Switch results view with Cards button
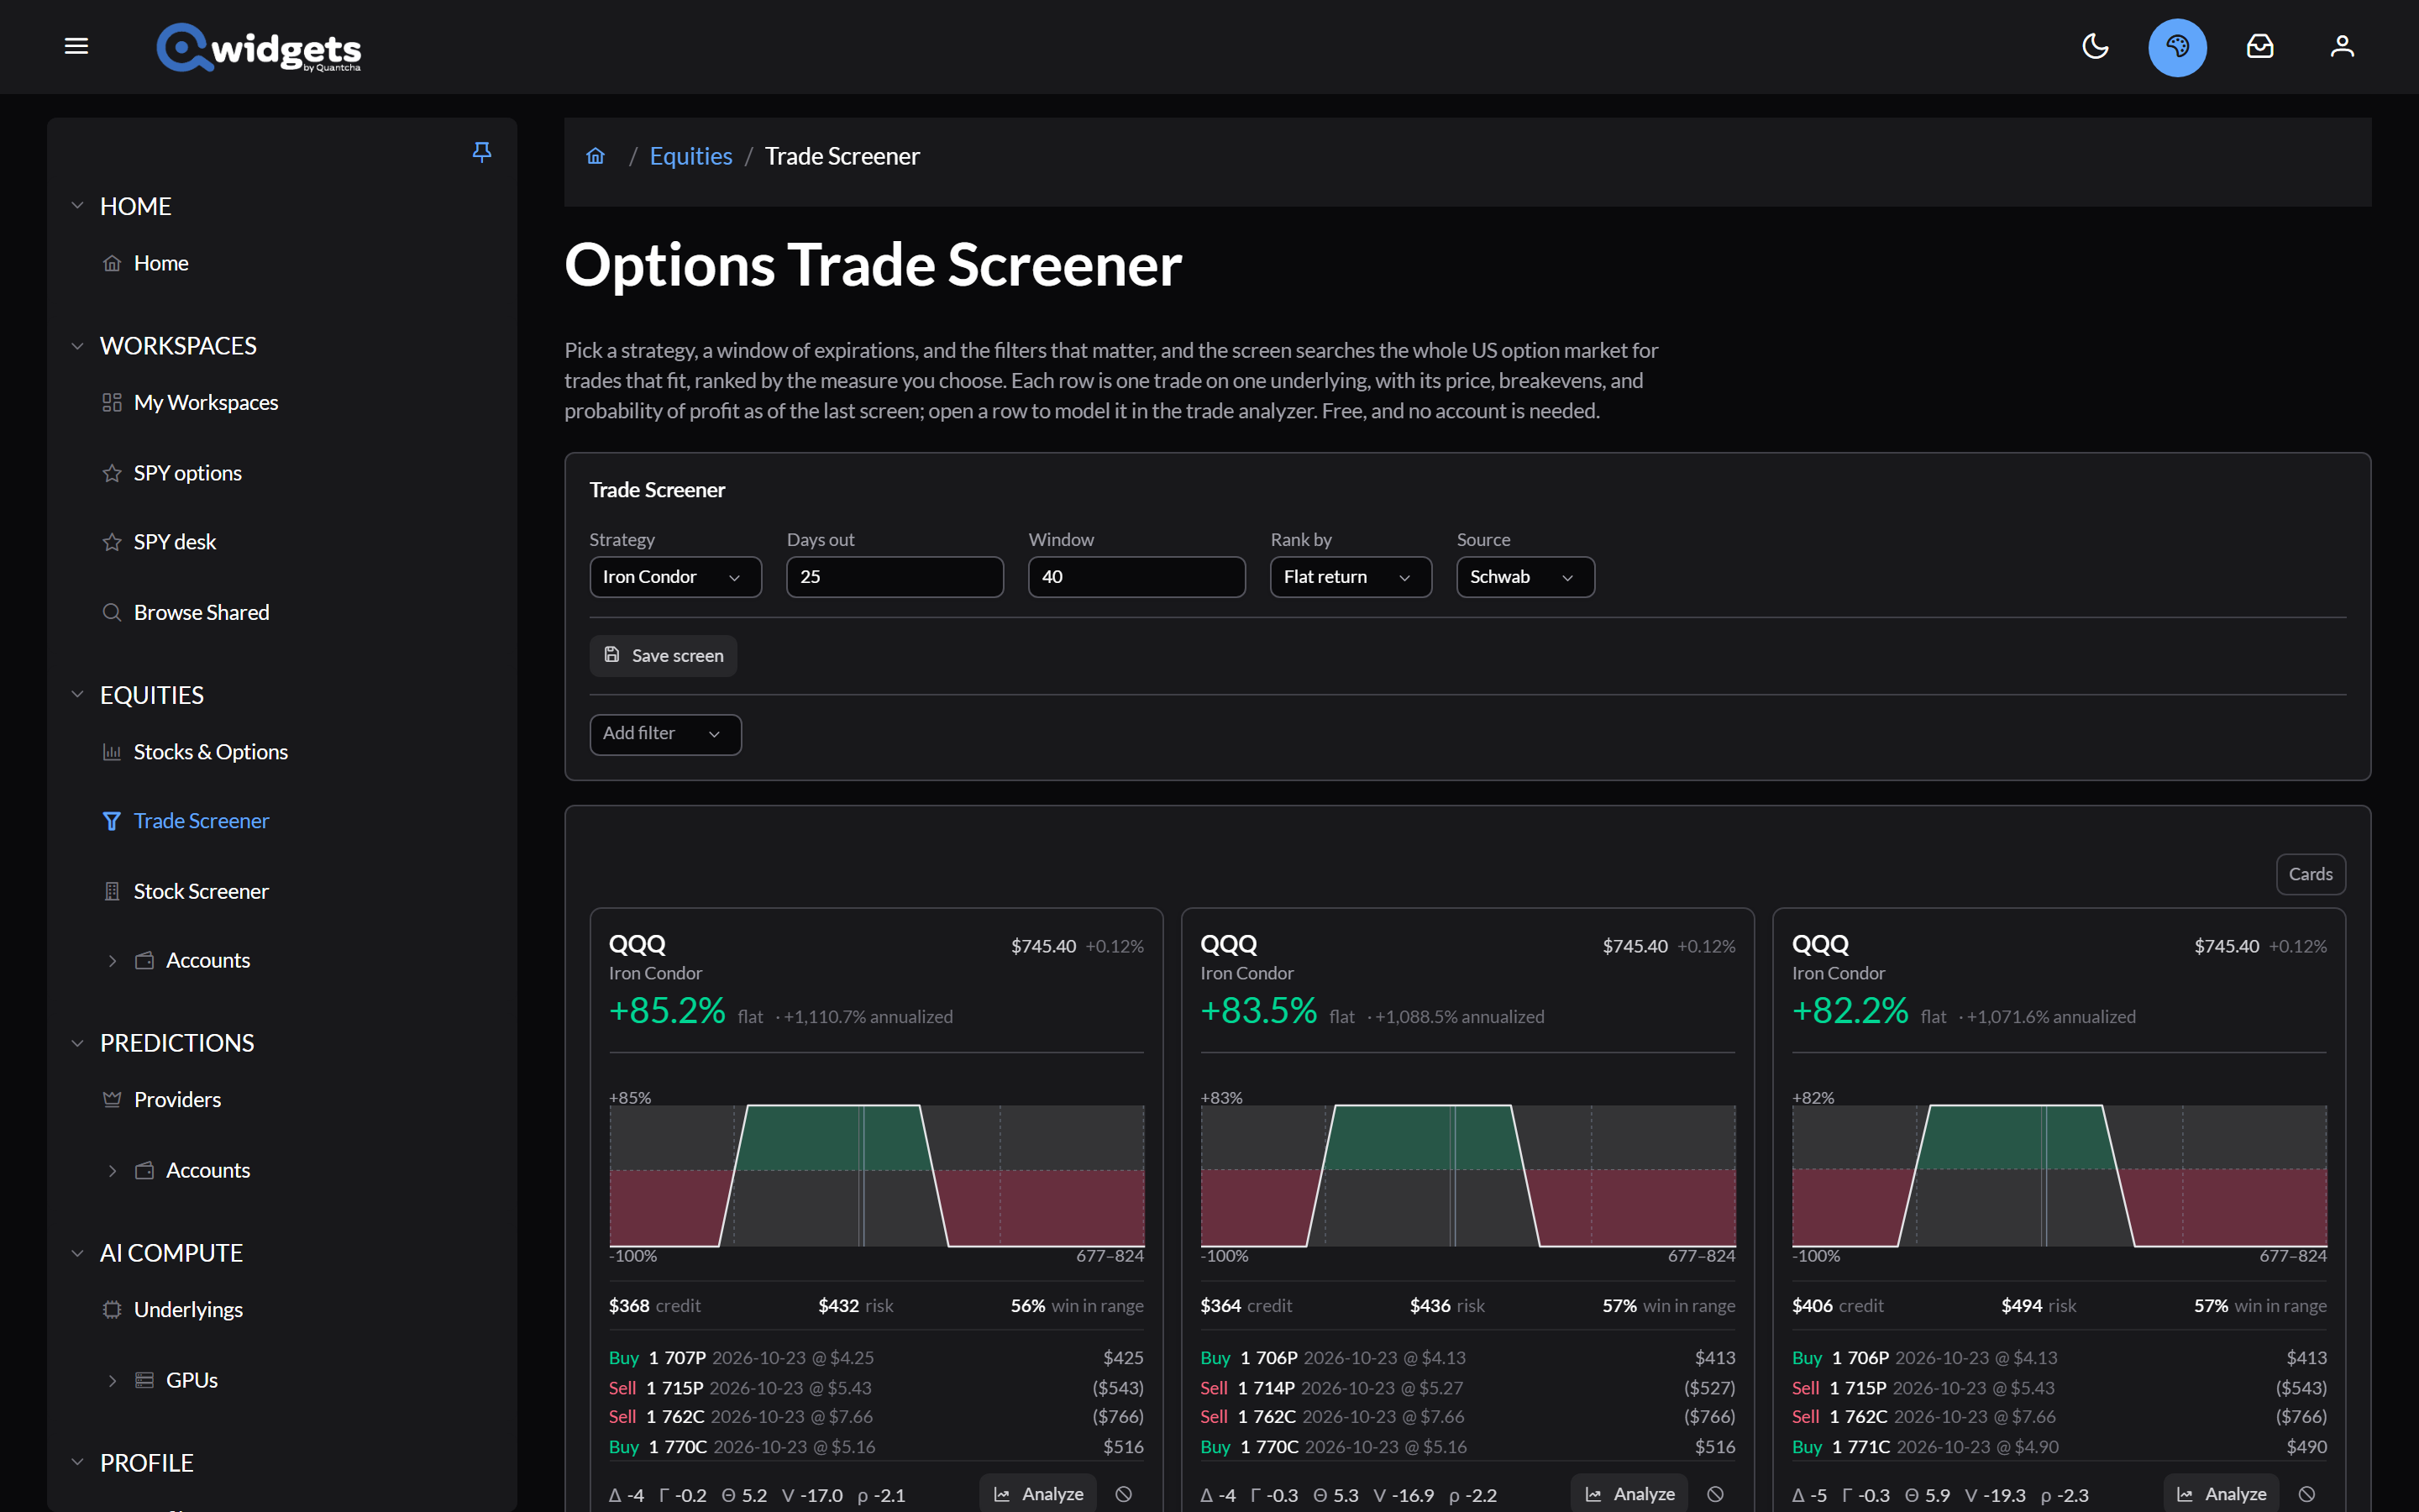Screen dimensions: 2419x1512 tap(2310, 874)
